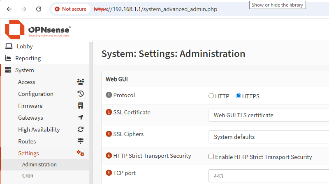Open the Lobby menu
Image resolution: width=329 pixels, height=184 pixels.
(25, 46)
